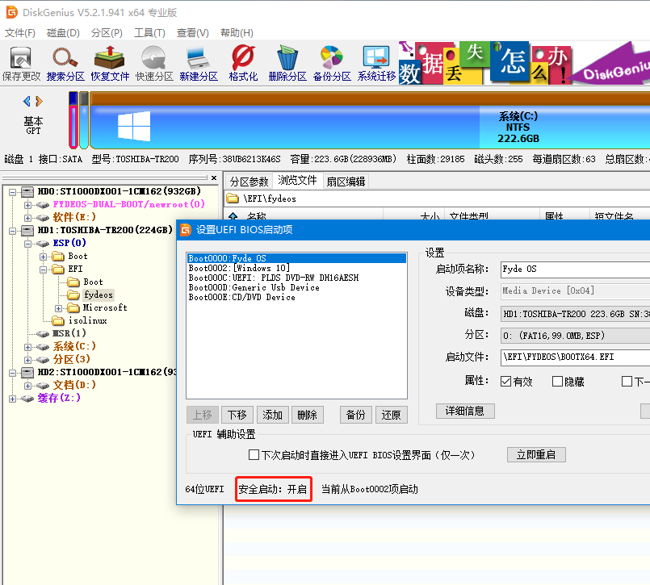This screenshot has height=585, width=650.
Task: Open the 磁盘(D) menu
Action: [x=63, y=33]
